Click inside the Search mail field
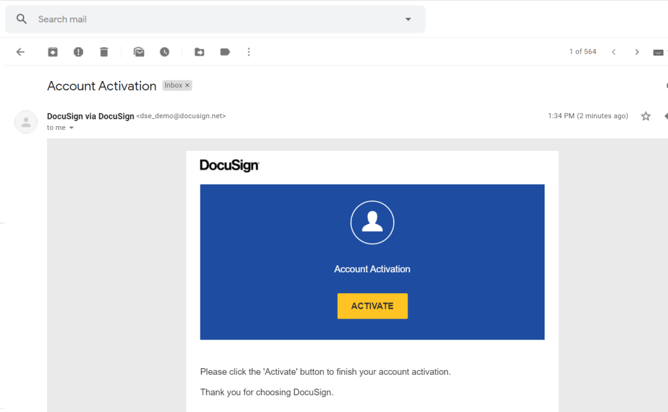 coord(215,20)
